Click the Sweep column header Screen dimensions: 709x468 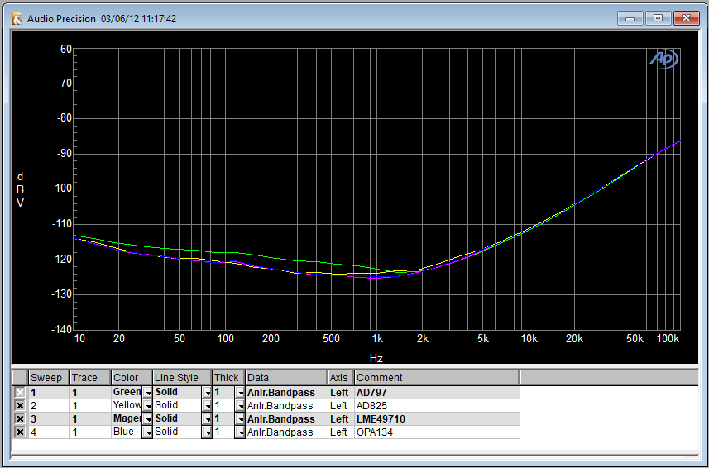pos(49,378)
